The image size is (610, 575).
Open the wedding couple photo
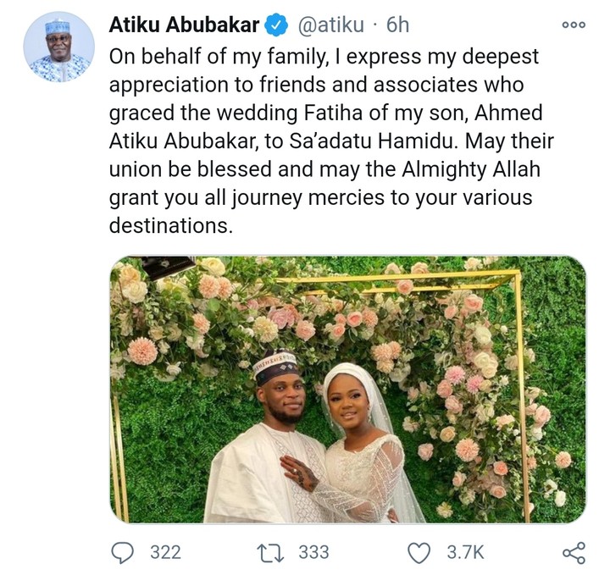coord(347,390)
